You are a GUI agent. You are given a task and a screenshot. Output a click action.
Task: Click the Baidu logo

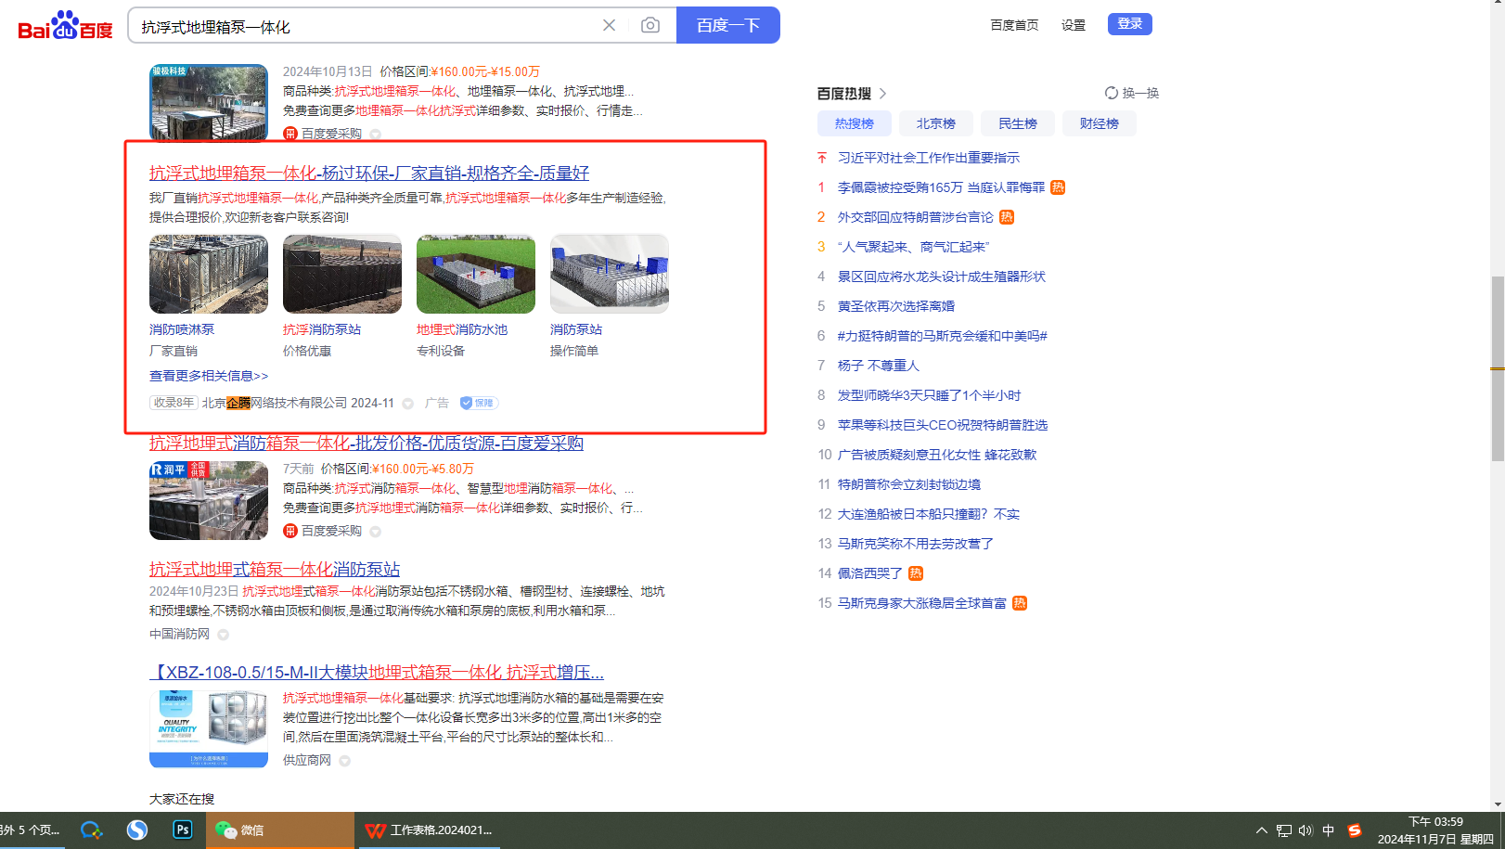[65, 26]
